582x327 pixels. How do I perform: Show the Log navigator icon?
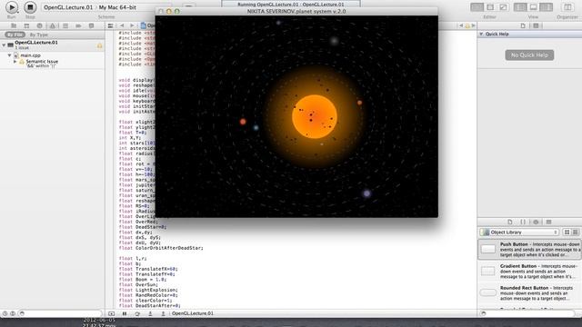(x=91, y=25)
